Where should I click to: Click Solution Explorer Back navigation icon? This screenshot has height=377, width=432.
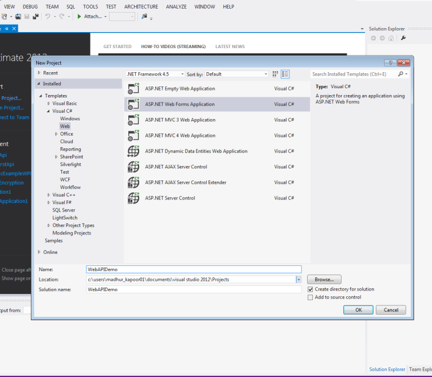pos(374,38)
